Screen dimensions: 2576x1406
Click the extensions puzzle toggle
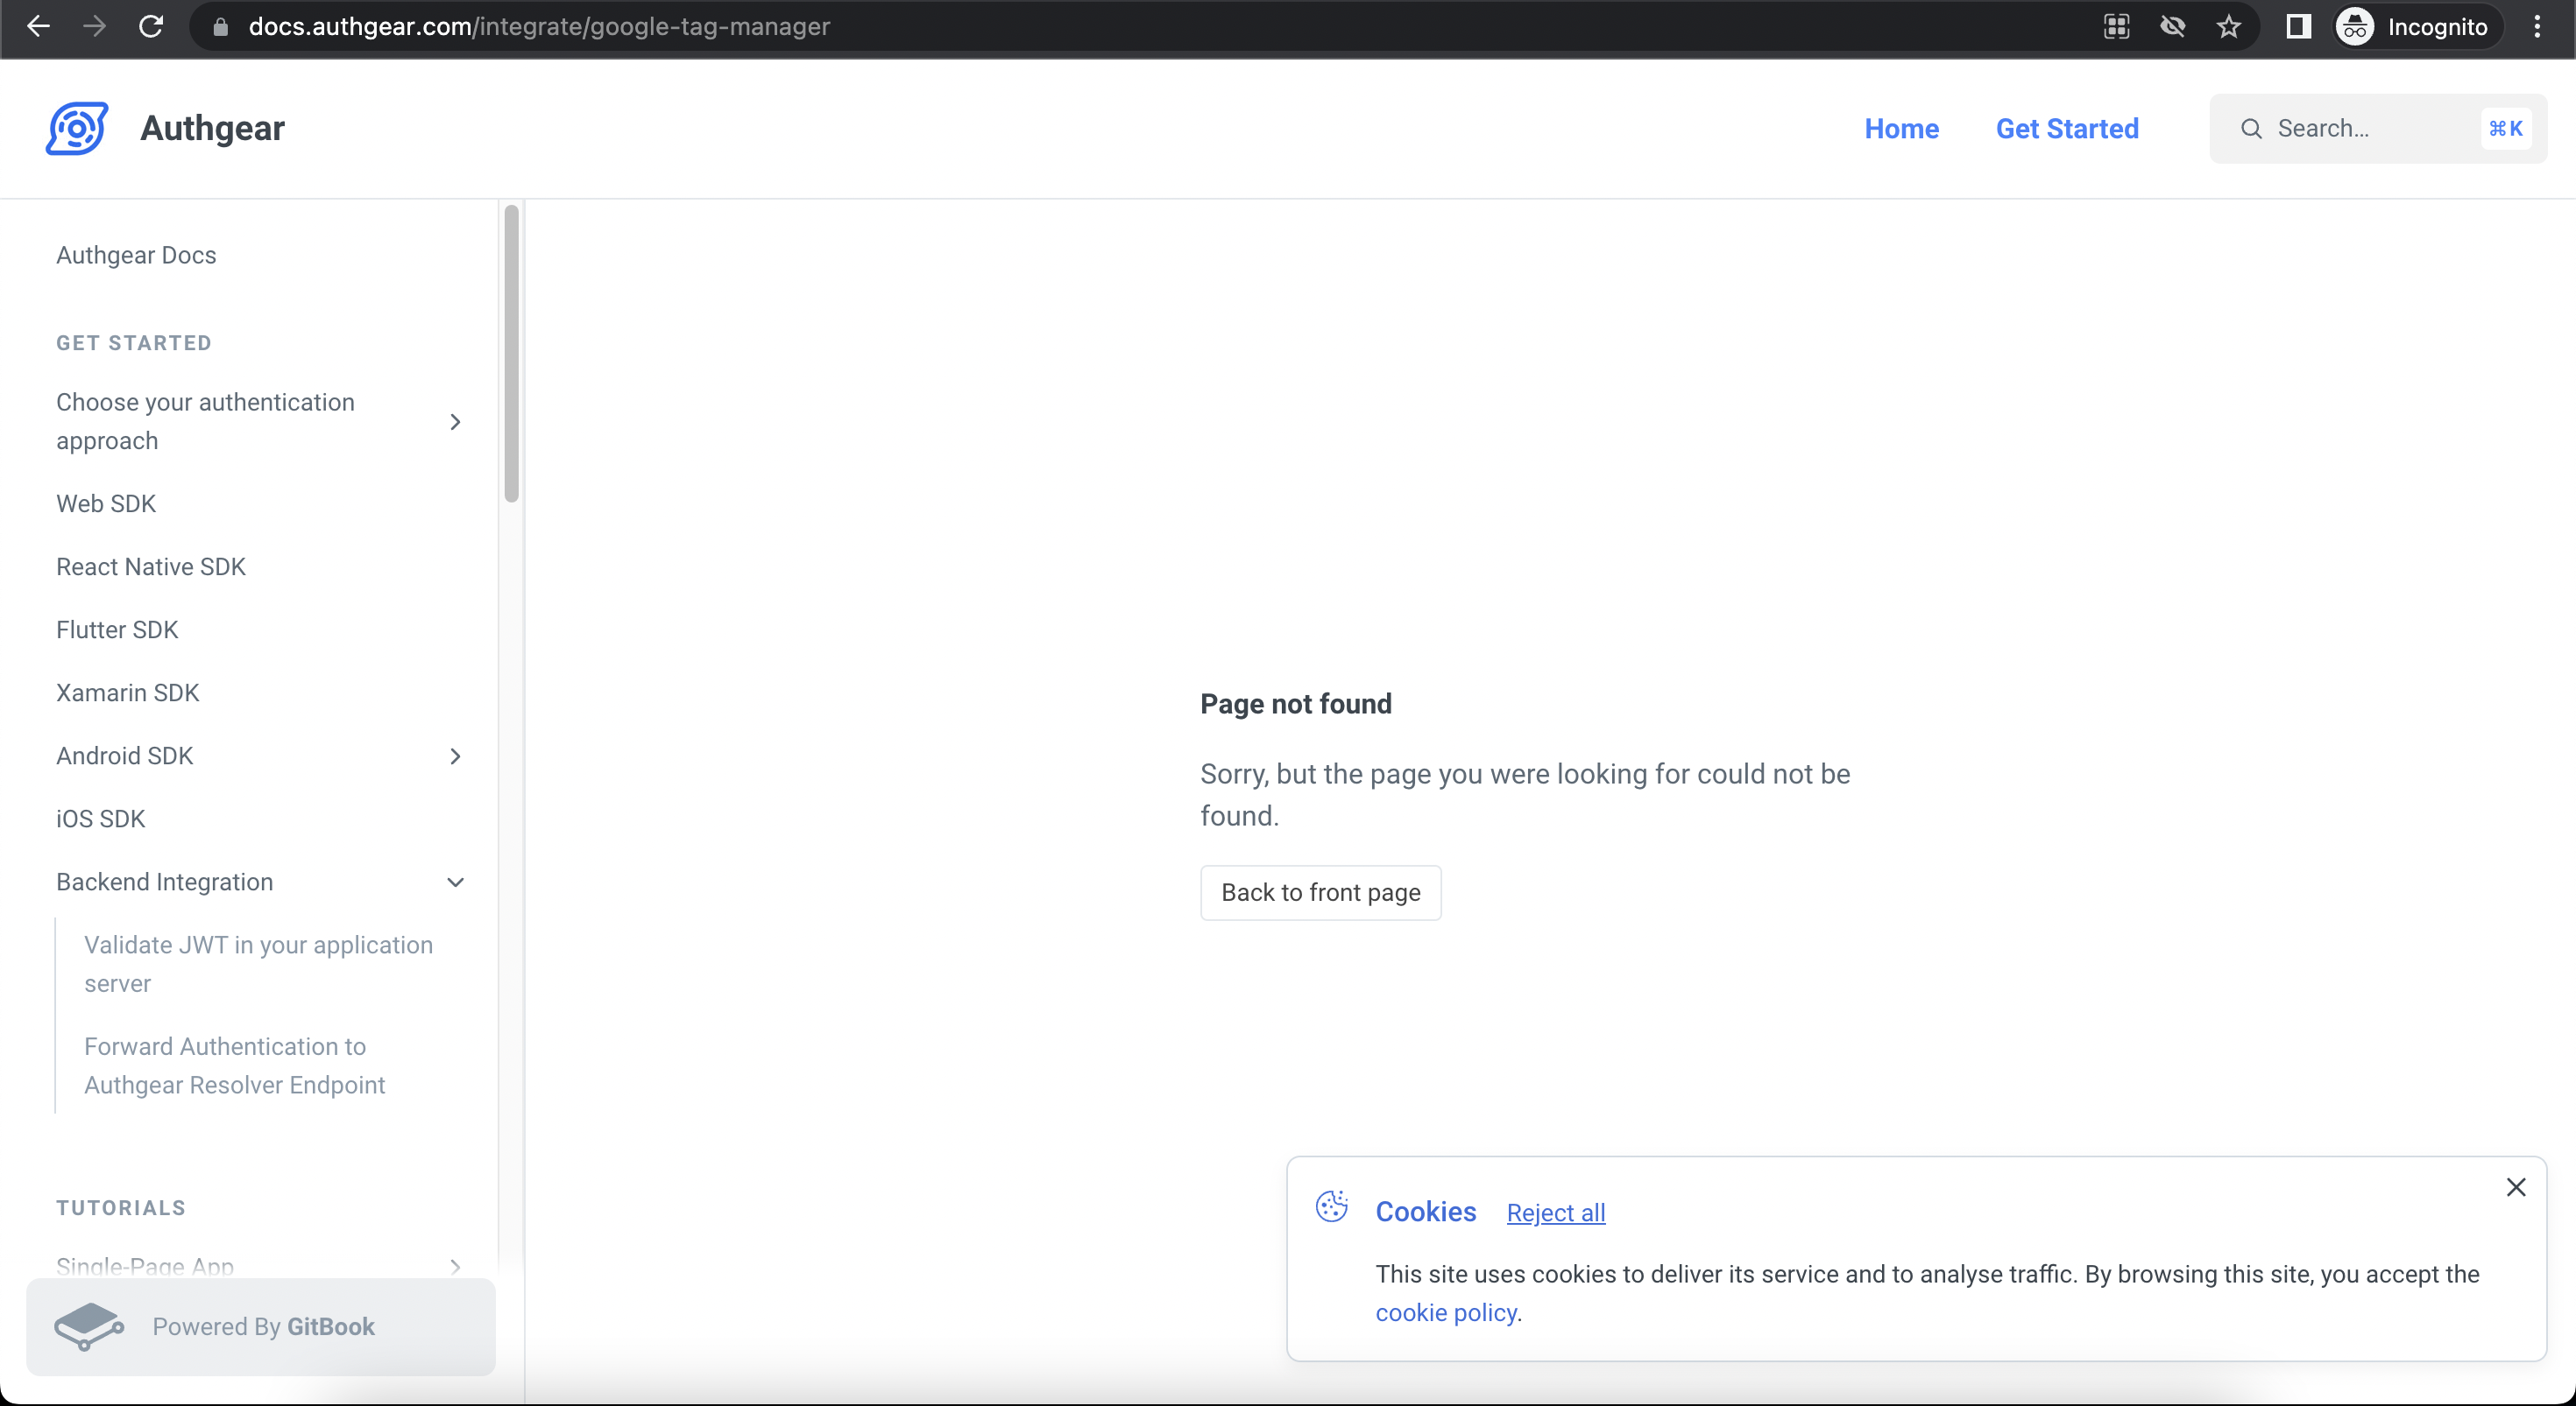(x=2116, y=26)
